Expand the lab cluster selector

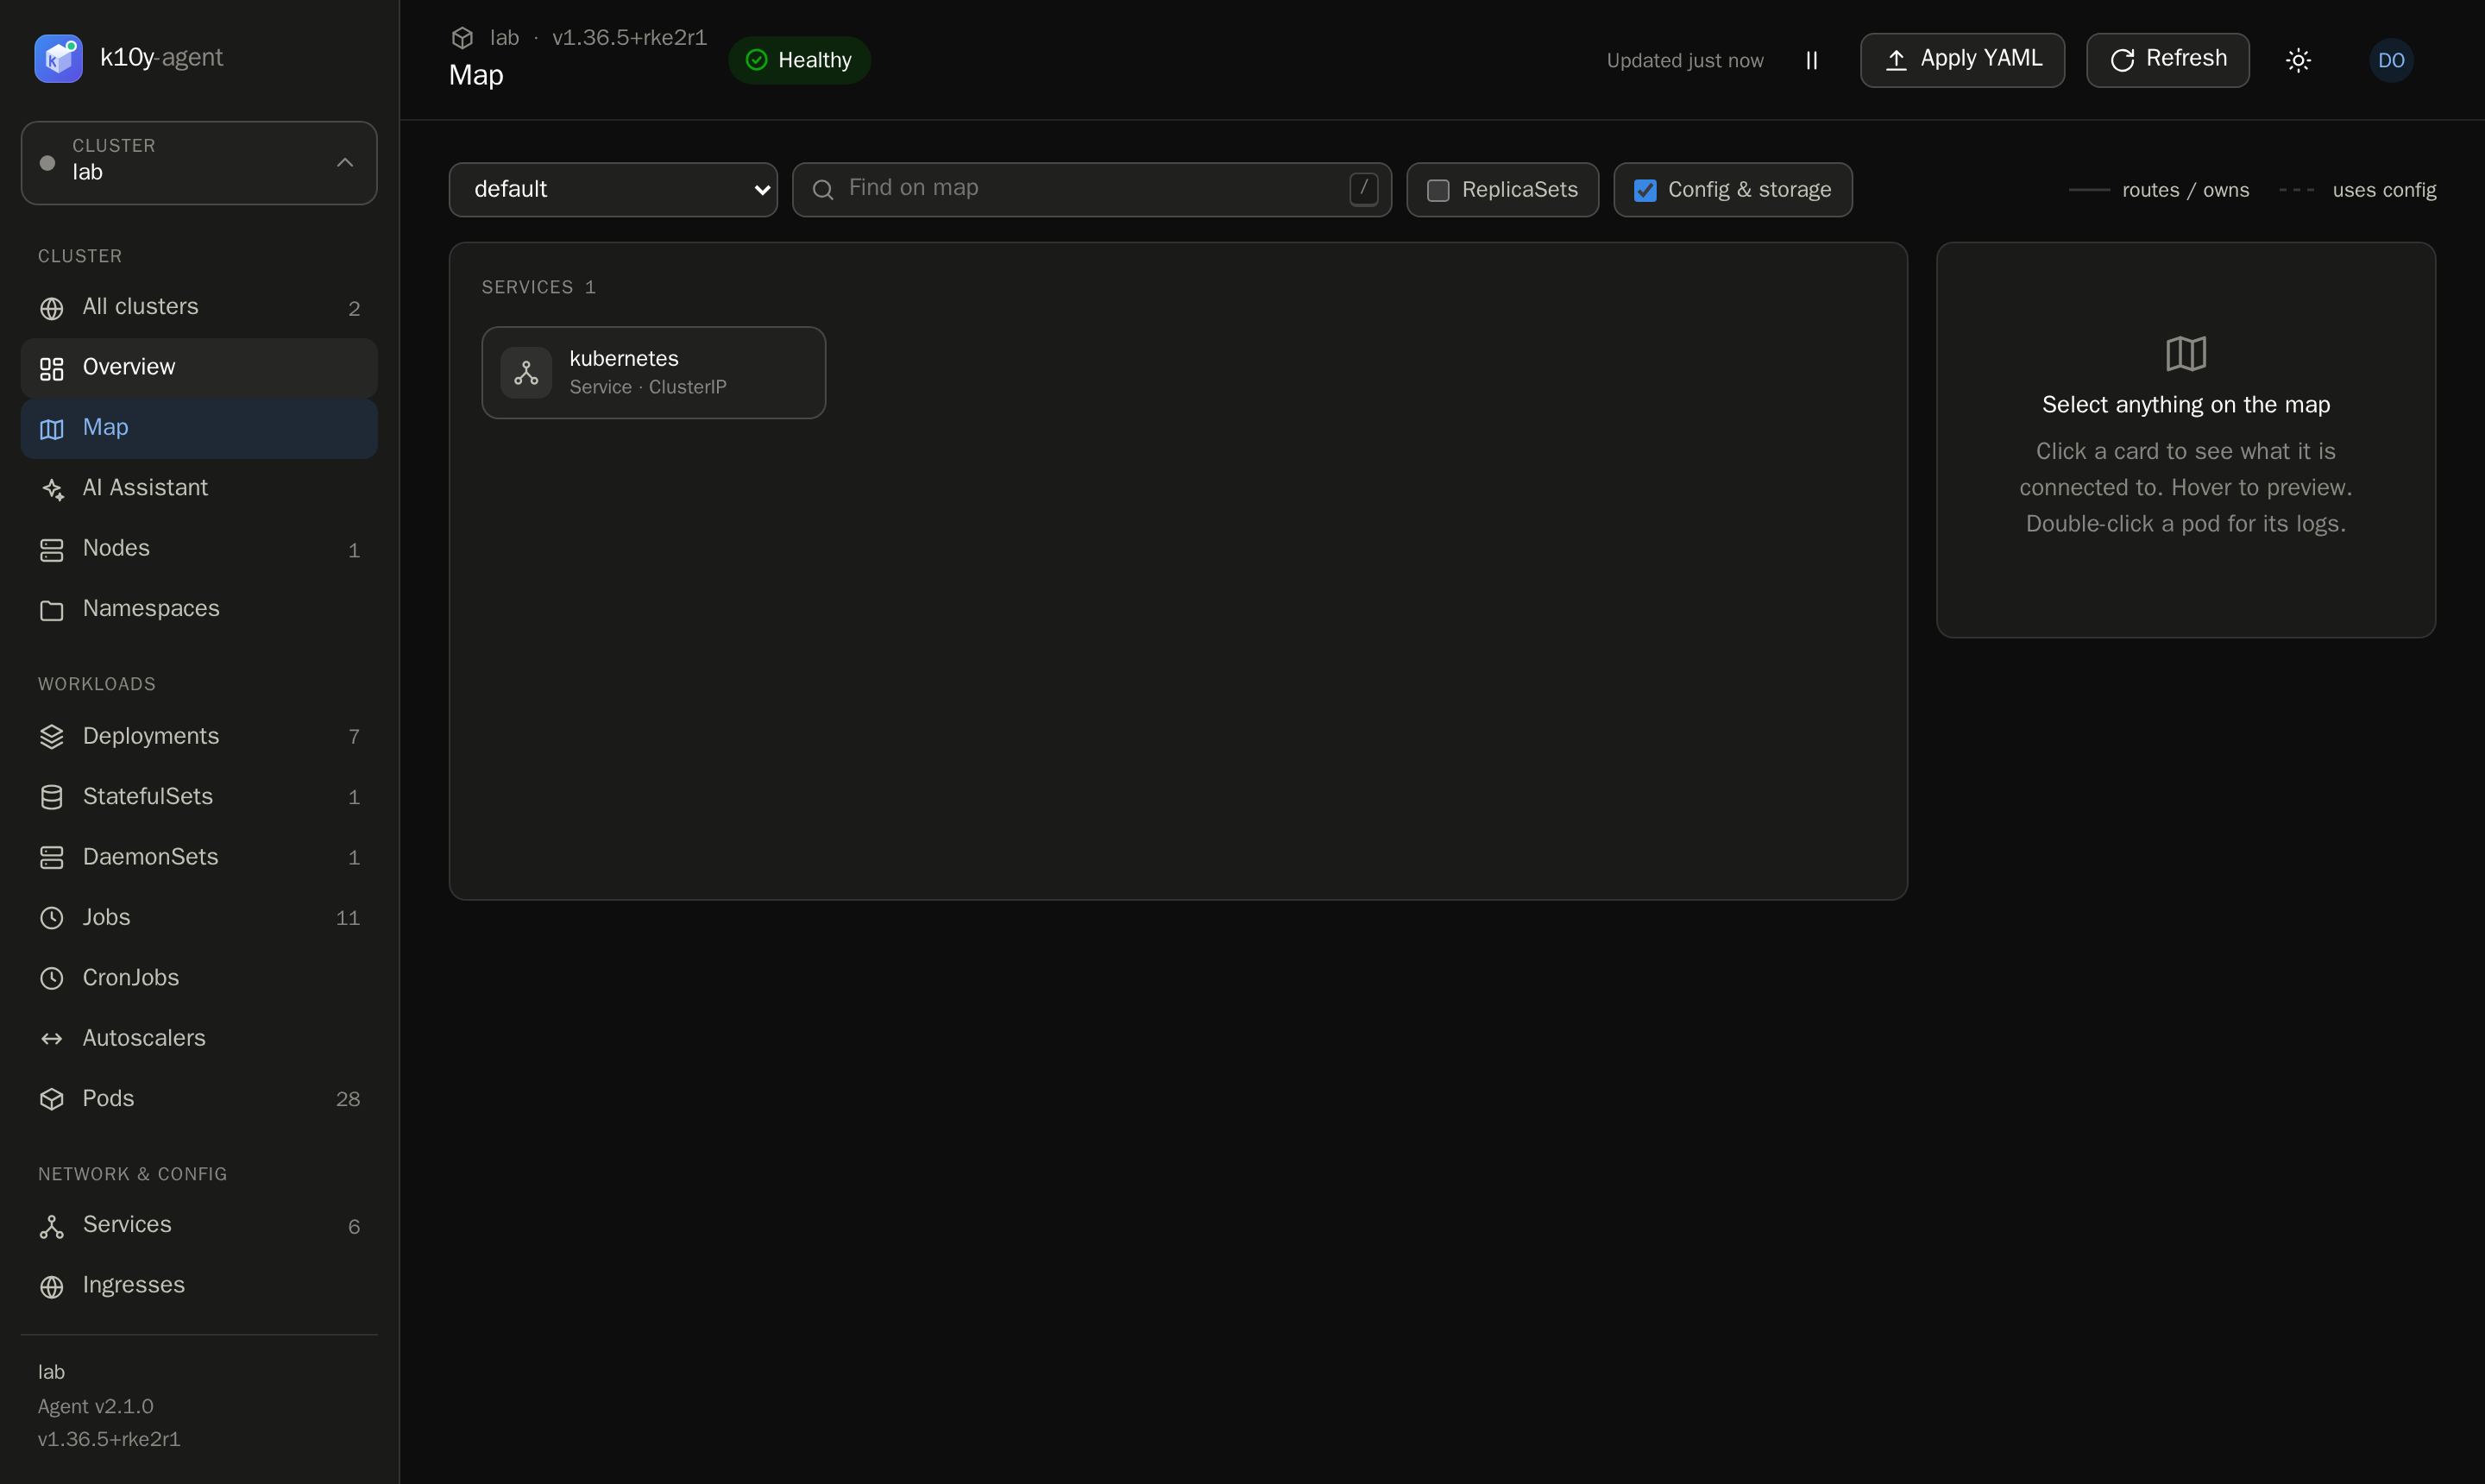click(199, 163)
